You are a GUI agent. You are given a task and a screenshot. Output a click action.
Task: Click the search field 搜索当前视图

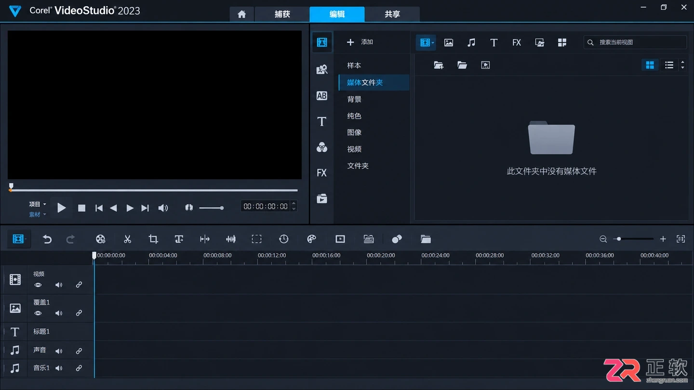635,42
